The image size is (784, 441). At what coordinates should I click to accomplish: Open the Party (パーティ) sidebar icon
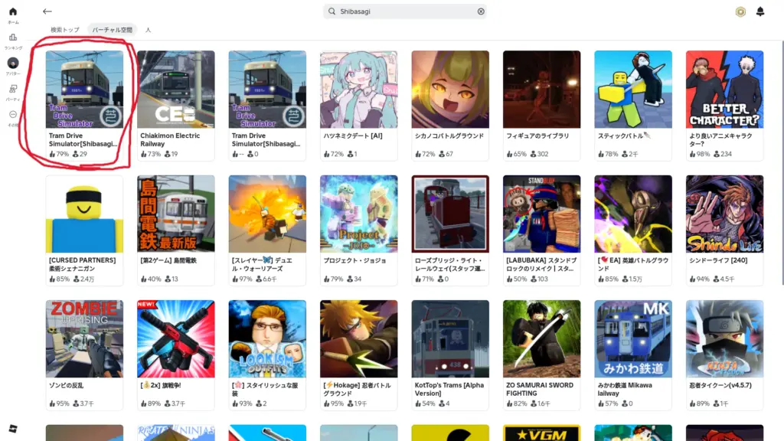point(13,89)
